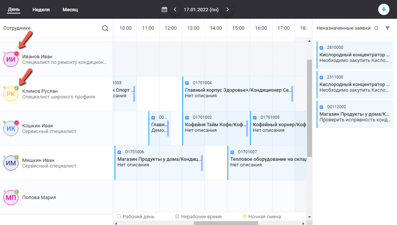The image size is (397, 225).
Task: Click document icon of unassigned 00112002
Action: click(x=321, y=107)
